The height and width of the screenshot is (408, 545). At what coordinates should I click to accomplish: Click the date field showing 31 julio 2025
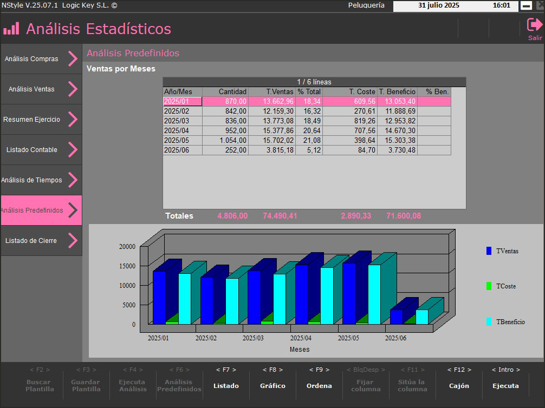(438, 5)
